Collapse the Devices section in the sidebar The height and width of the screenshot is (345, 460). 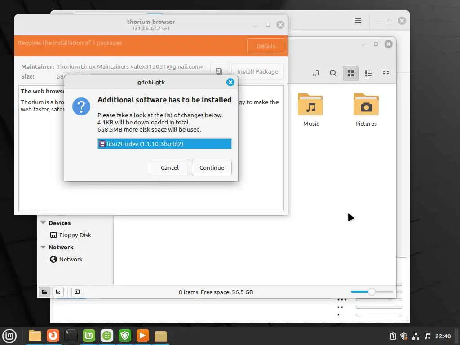(x=43, y=223)
